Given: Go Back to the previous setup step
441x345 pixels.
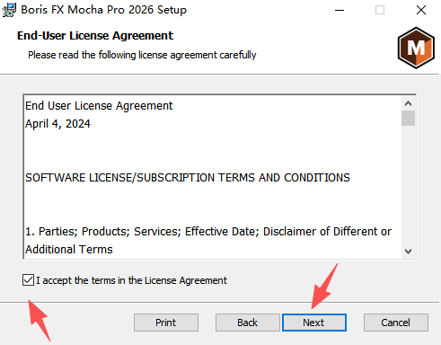Looking at the screenshot, I should pyautogui.click(x=248, y=323).
